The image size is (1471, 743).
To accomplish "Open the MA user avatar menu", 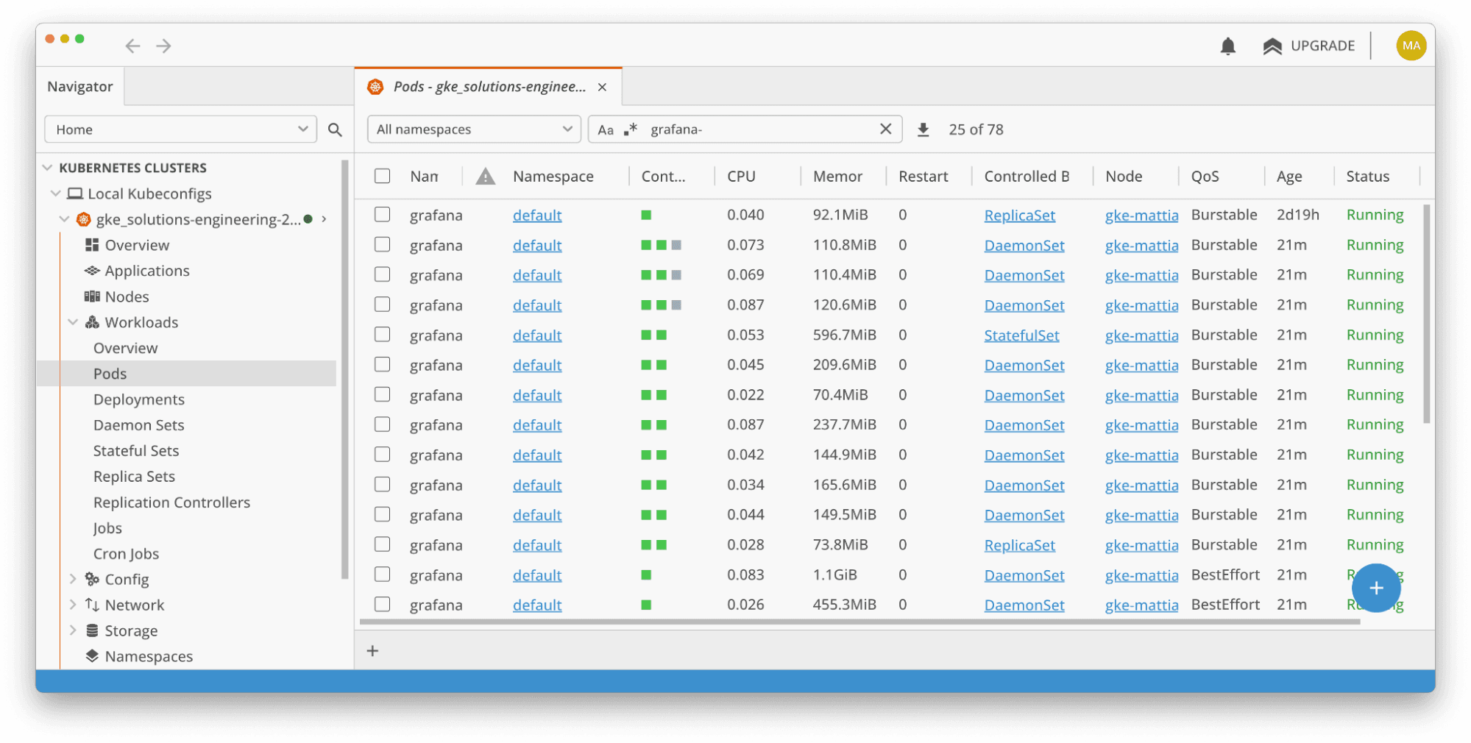I will click(x=1411, y=46).
